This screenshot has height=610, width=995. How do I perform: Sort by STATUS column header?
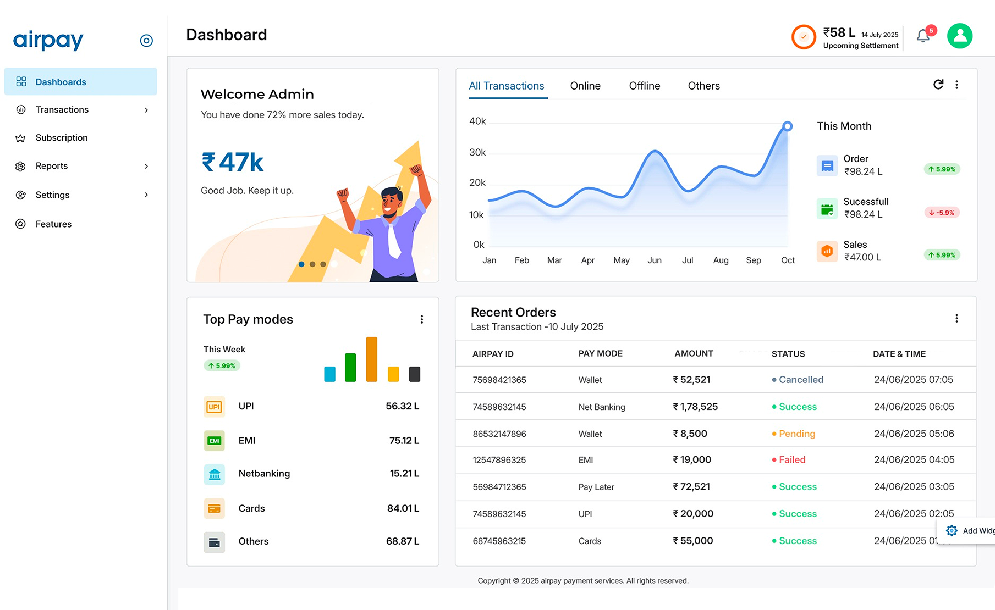(788, 354)
